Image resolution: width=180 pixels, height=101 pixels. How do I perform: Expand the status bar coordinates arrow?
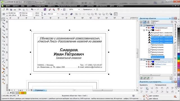point(18,96)
